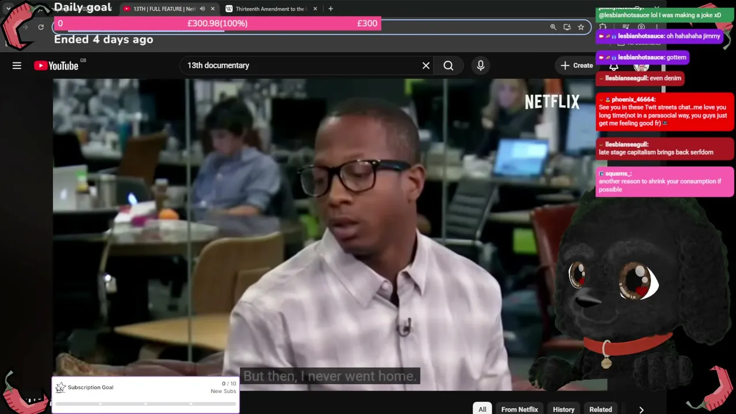Click the 'even denim' chat message
Viewport: 736px width, 414px height.
(640, 78)
